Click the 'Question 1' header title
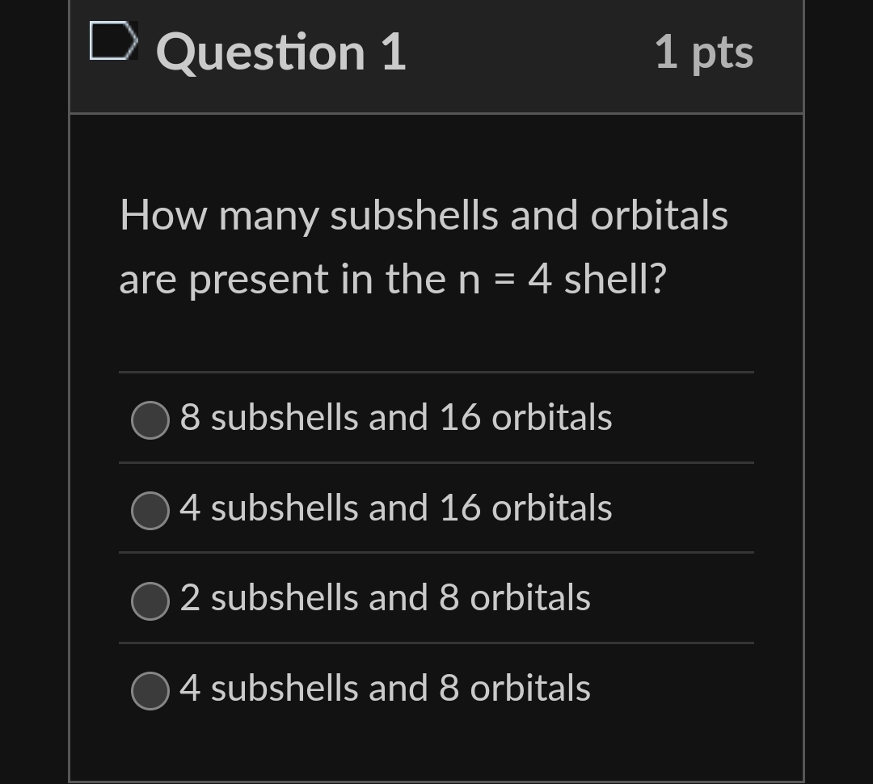 click(280, 53)
